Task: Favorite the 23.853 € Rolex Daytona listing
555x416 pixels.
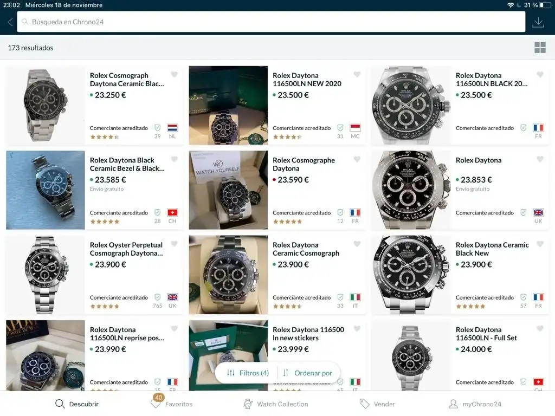Action: tap(540, 159)
